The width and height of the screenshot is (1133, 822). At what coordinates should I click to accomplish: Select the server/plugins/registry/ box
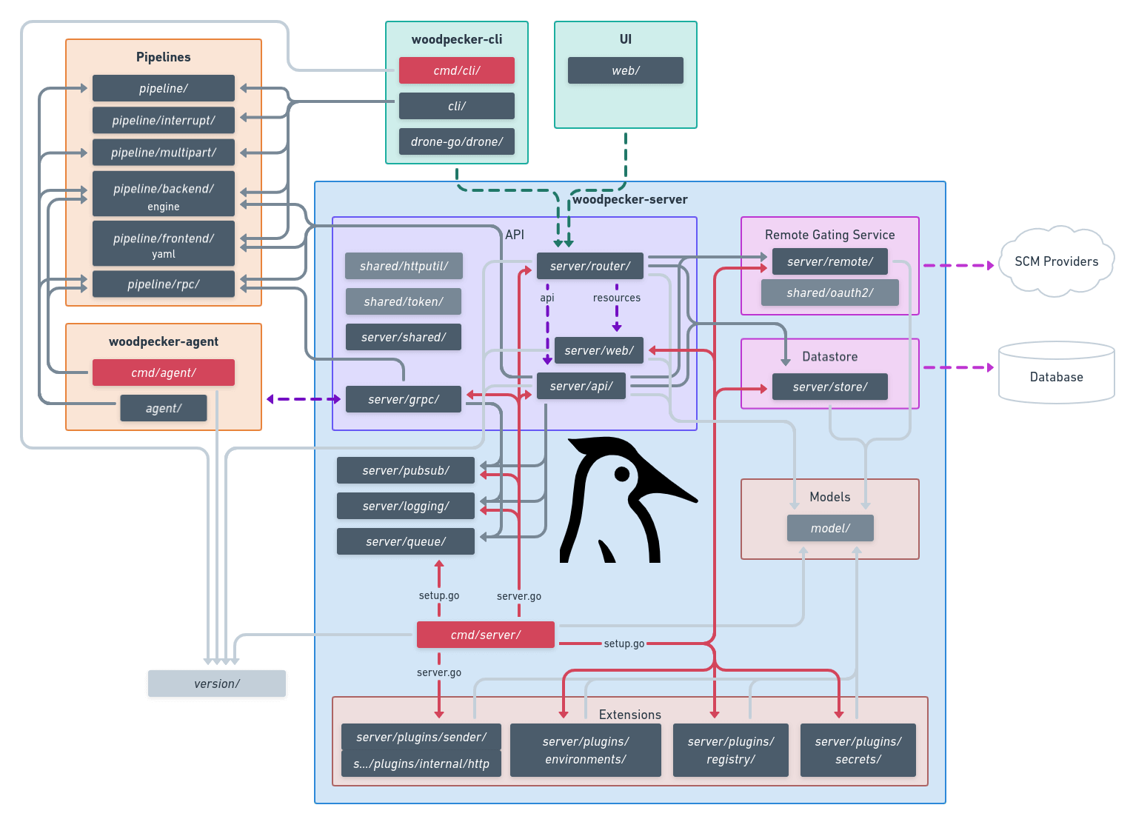[731, 750]
